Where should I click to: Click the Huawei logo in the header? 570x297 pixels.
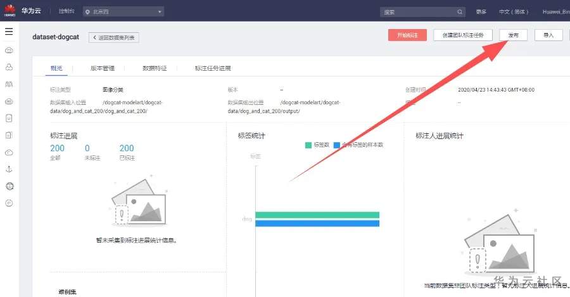coord(9,11)
